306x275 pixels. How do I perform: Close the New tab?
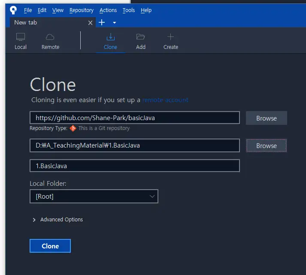tap(90, 23)
